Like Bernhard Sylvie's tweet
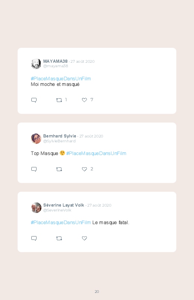The width and height of the screenshot is (194, 300). (84, 169)
